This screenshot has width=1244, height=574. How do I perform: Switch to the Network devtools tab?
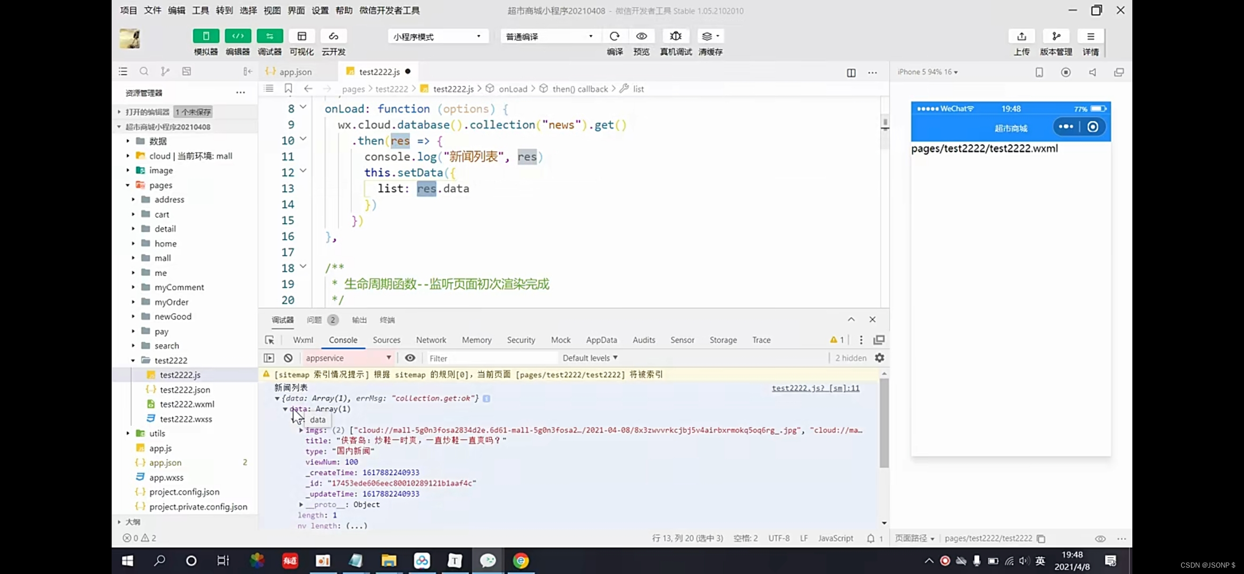[431, 340]
